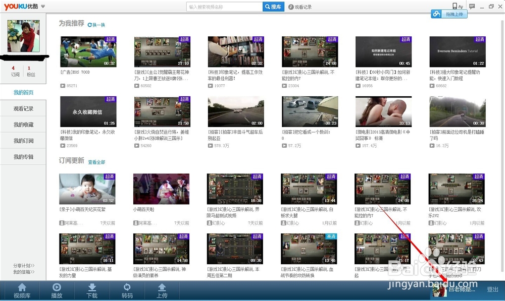Select 我的首页 in sidebar

click(x=23, y=92)
